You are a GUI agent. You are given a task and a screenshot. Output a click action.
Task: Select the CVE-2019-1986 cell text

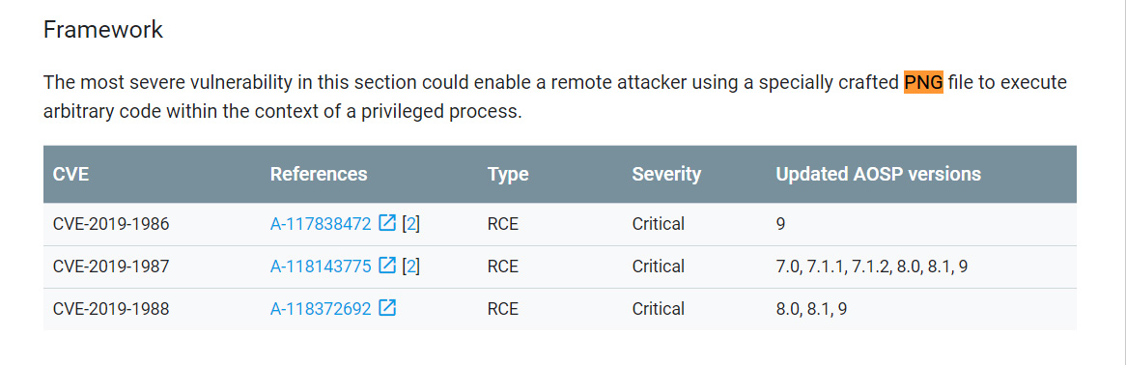(111, 224)
